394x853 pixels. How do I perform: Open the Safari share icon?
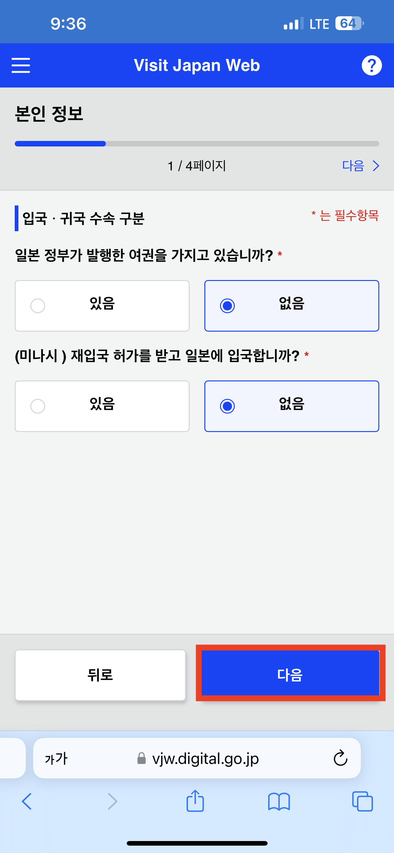195,801
